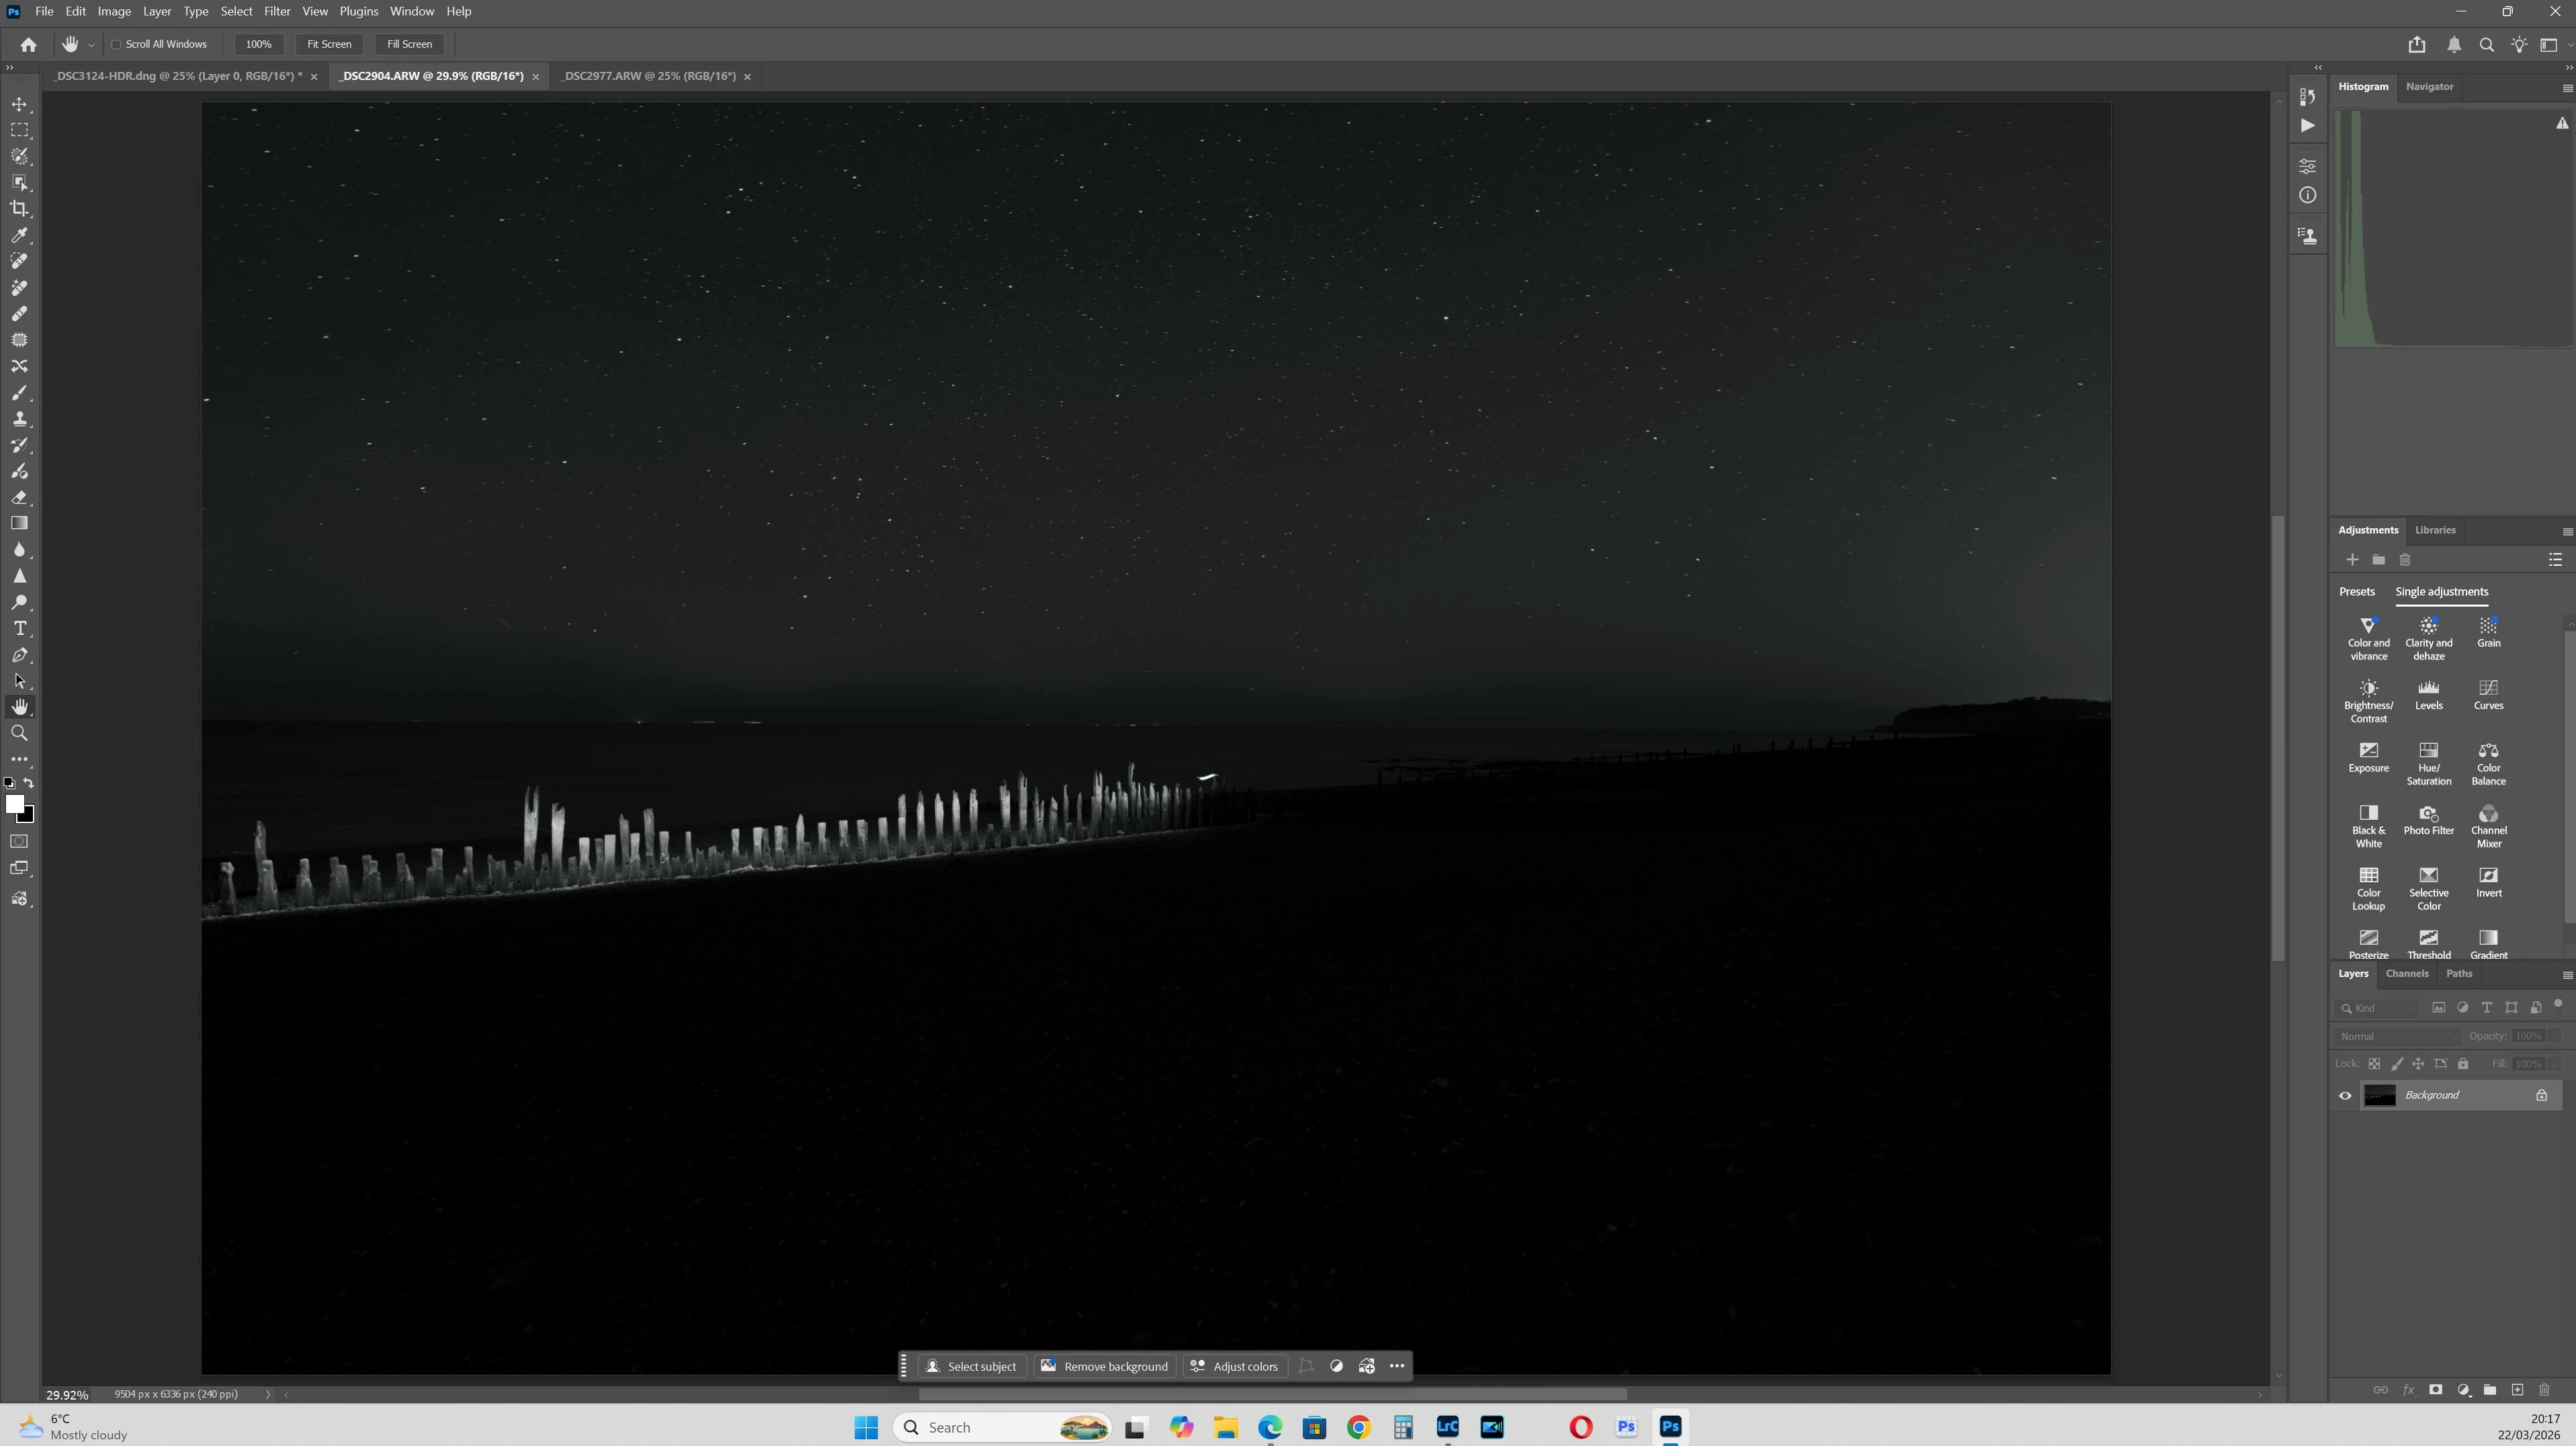Add a Levels adjustment
The width and height of the screenshot is (2576, 1446).
pyautogui.click(x=2428, y=694)
